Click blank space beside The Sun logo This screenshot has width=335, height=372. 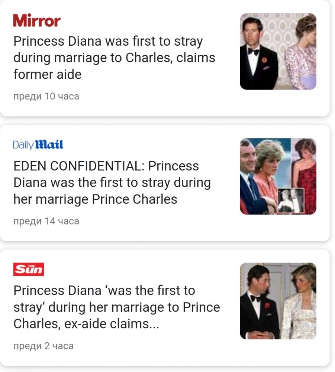(149, 269)
